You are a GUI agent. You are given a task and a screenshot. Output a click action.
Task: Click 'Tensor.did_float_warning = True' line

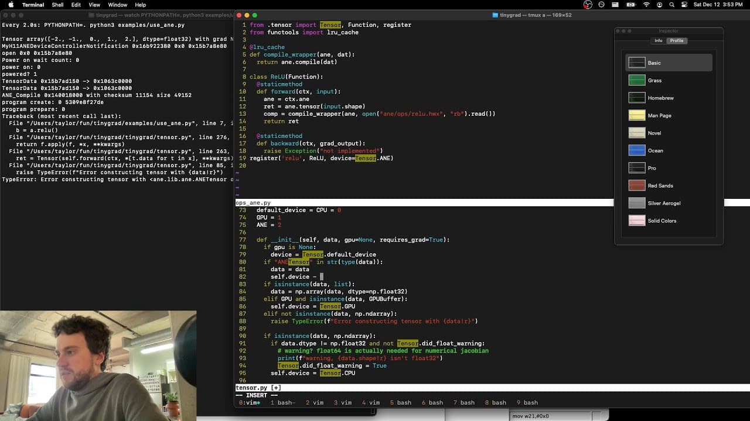332,365
